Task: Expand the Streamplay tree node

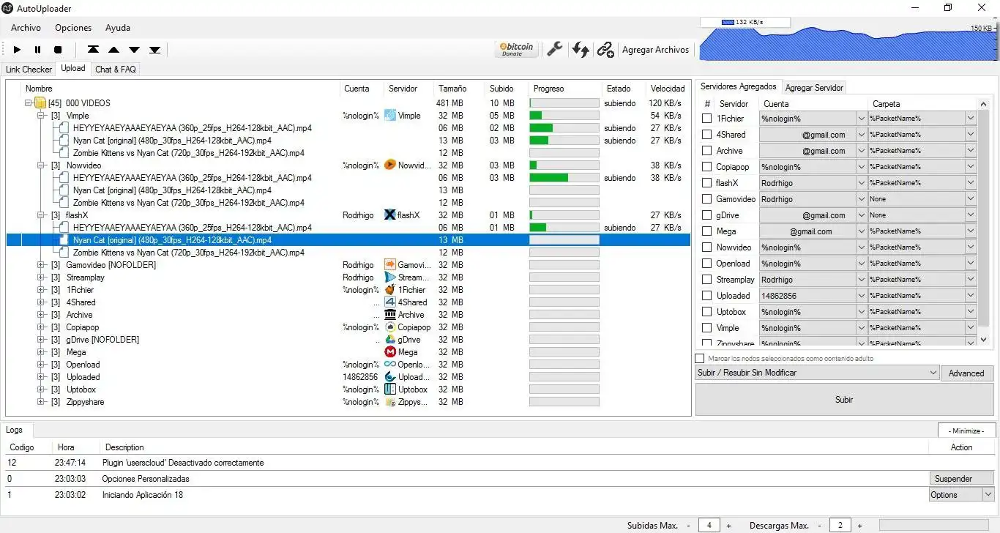Action: (x=41, y=277)
